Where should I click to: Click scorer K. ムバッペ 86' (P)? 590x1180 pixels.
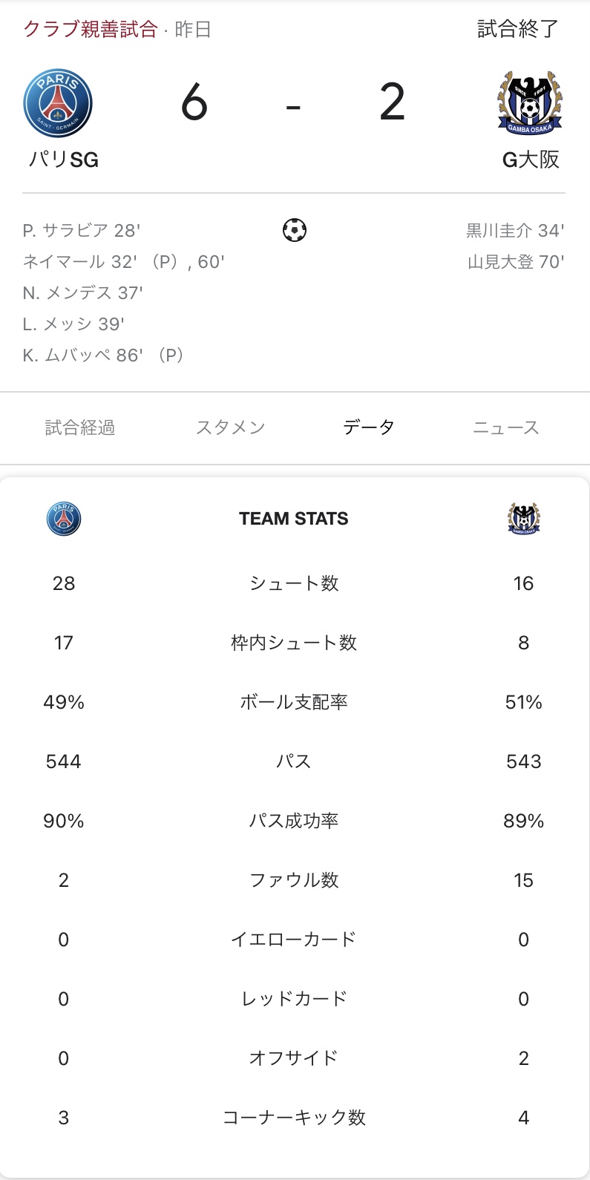[103, 355]
